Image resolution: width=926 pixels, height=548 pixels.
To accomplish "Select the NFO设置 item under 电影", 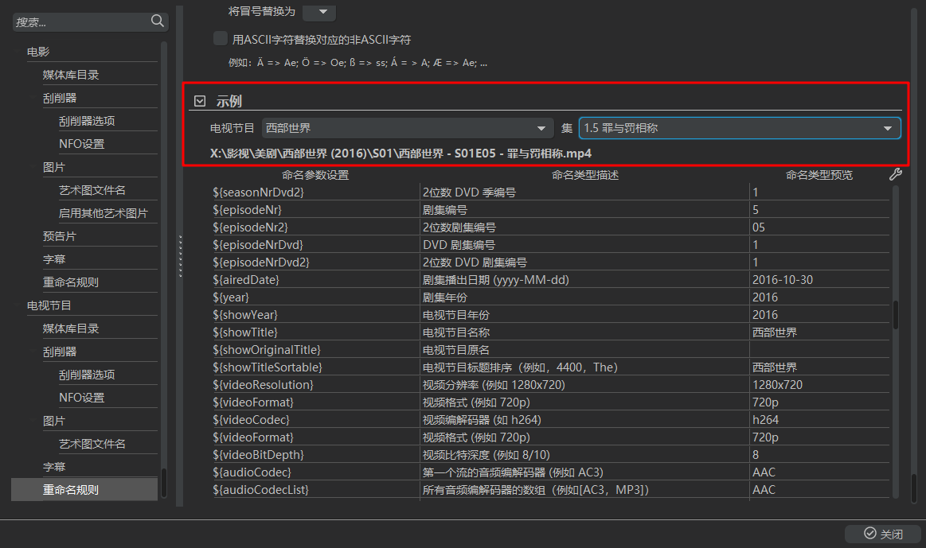I will (81, 144).
